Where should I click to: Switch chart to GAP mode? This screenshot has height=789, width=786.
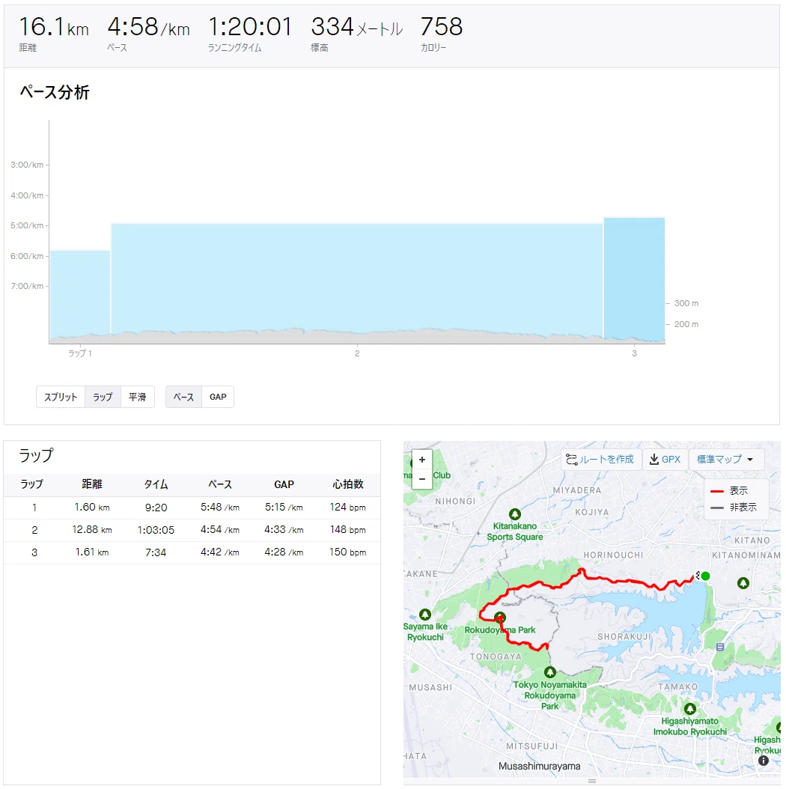click(218, 397)
